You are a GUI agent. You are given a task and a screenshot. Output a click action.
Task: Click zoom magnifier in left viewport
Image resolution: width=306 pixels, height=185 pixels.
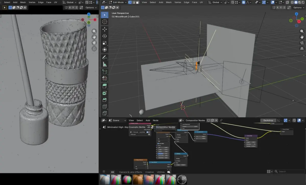point(94,31)
